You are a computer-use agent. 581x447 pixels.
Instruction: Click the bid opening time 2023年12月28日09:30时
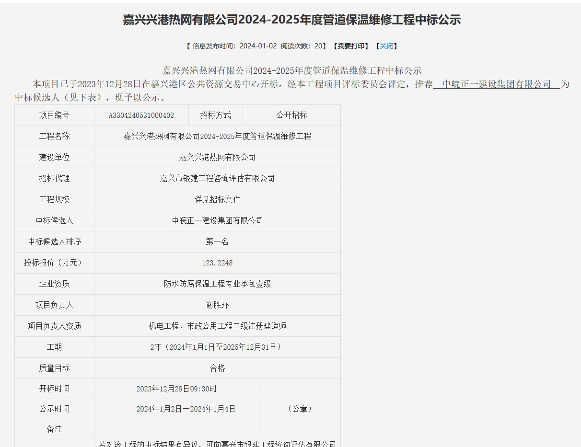click(x=176, y=389)
